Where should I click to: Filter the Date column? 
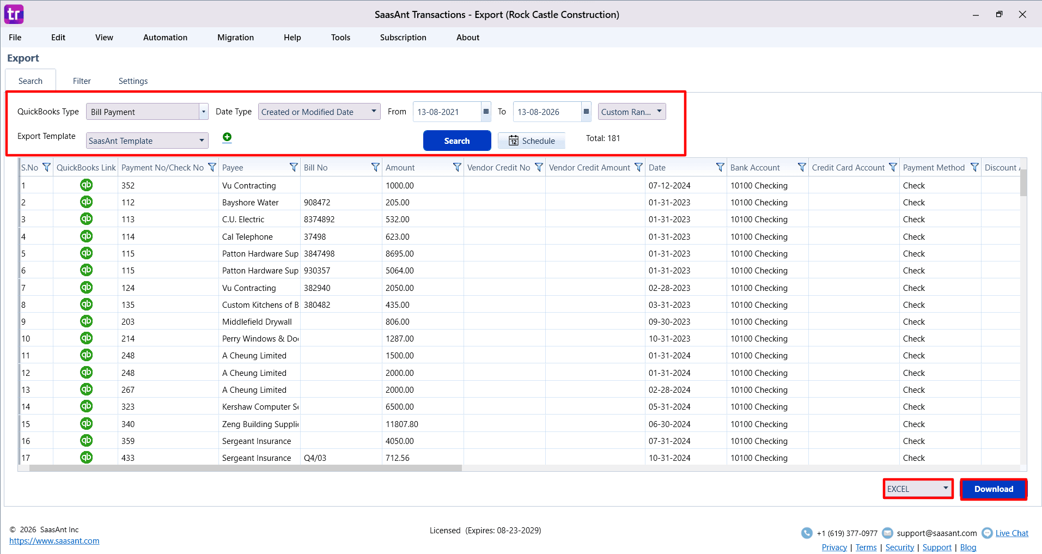tap(720, 167)
